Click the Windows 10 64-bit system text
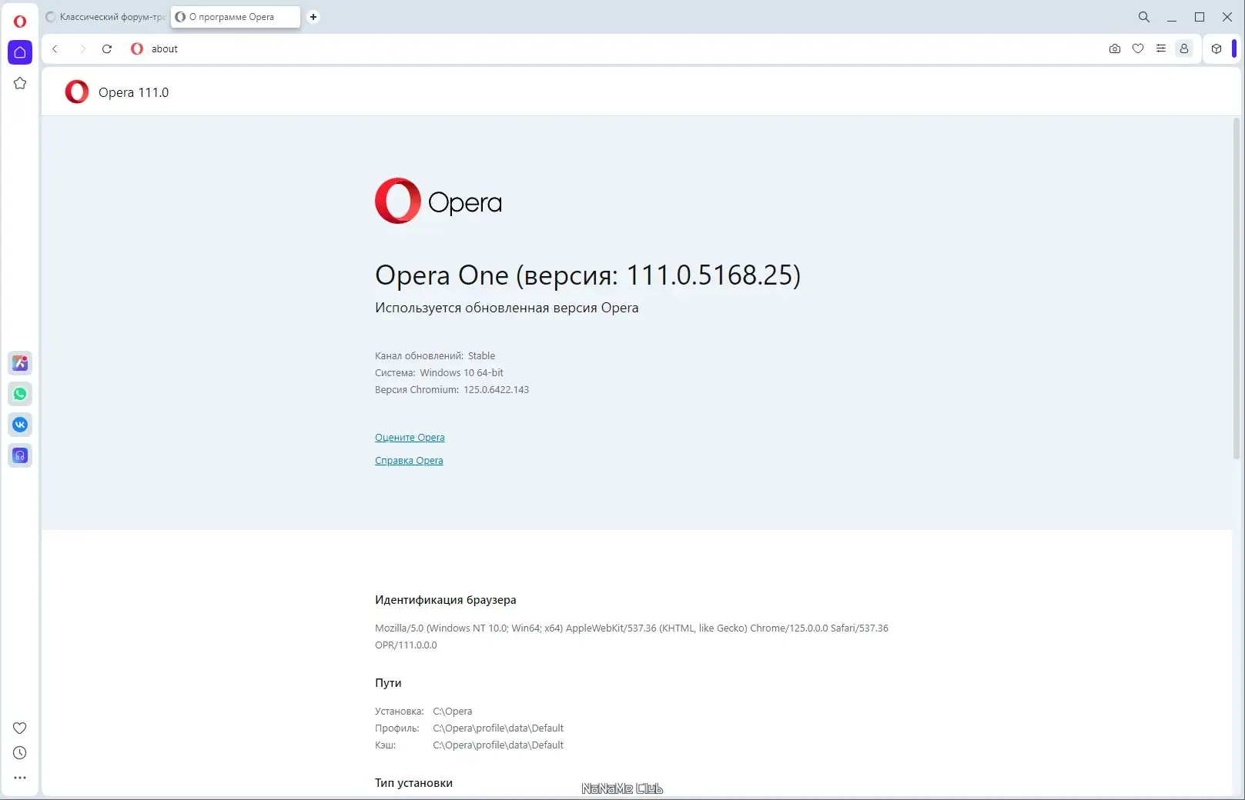Screen dimensions: 1245x800 461,373
